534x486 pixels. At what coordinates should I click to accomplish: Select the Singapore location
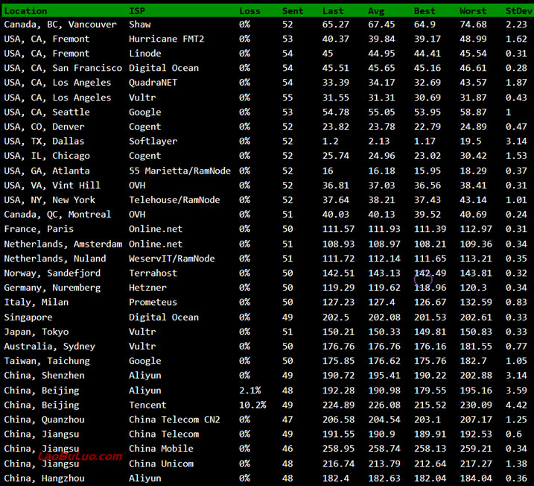[28, 318]
